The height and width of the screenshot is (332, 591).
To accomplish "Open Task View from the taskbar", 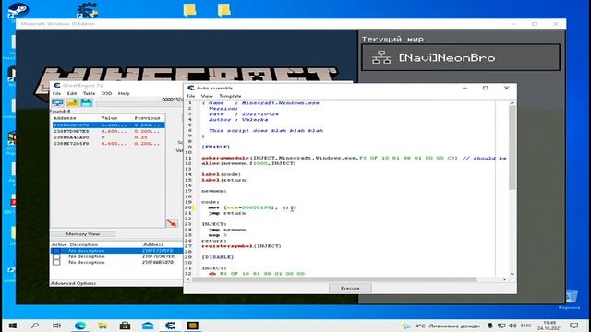I will click(57, 326).
